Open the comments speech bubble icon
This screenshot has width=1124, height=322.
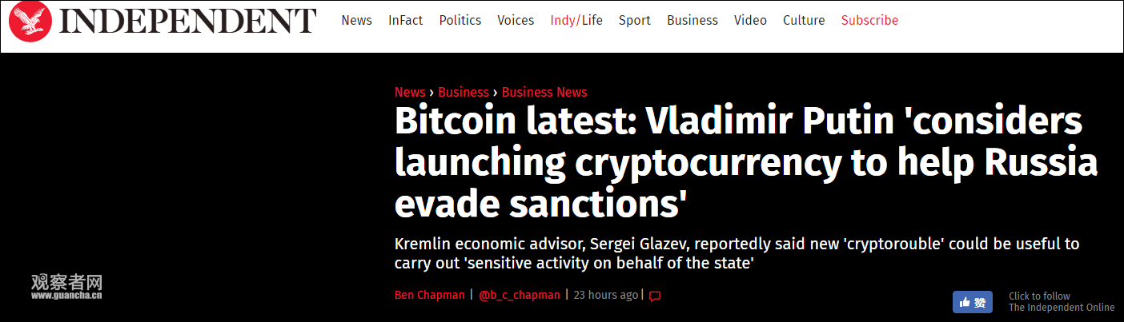[x=655, y=296]
